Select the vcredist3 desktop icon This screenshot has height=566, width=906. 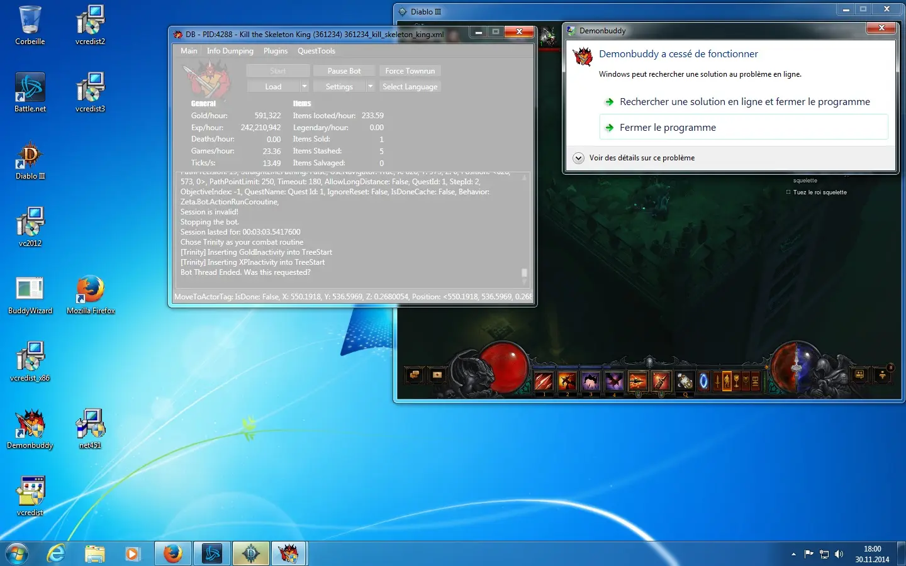pos(91,92)
